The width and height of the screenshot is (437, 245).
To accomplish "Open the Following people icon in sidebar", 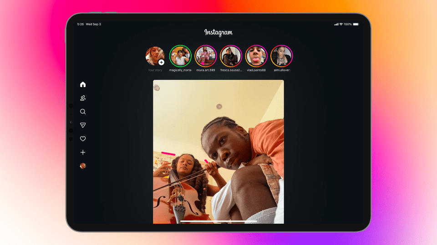I will point(83,98).
